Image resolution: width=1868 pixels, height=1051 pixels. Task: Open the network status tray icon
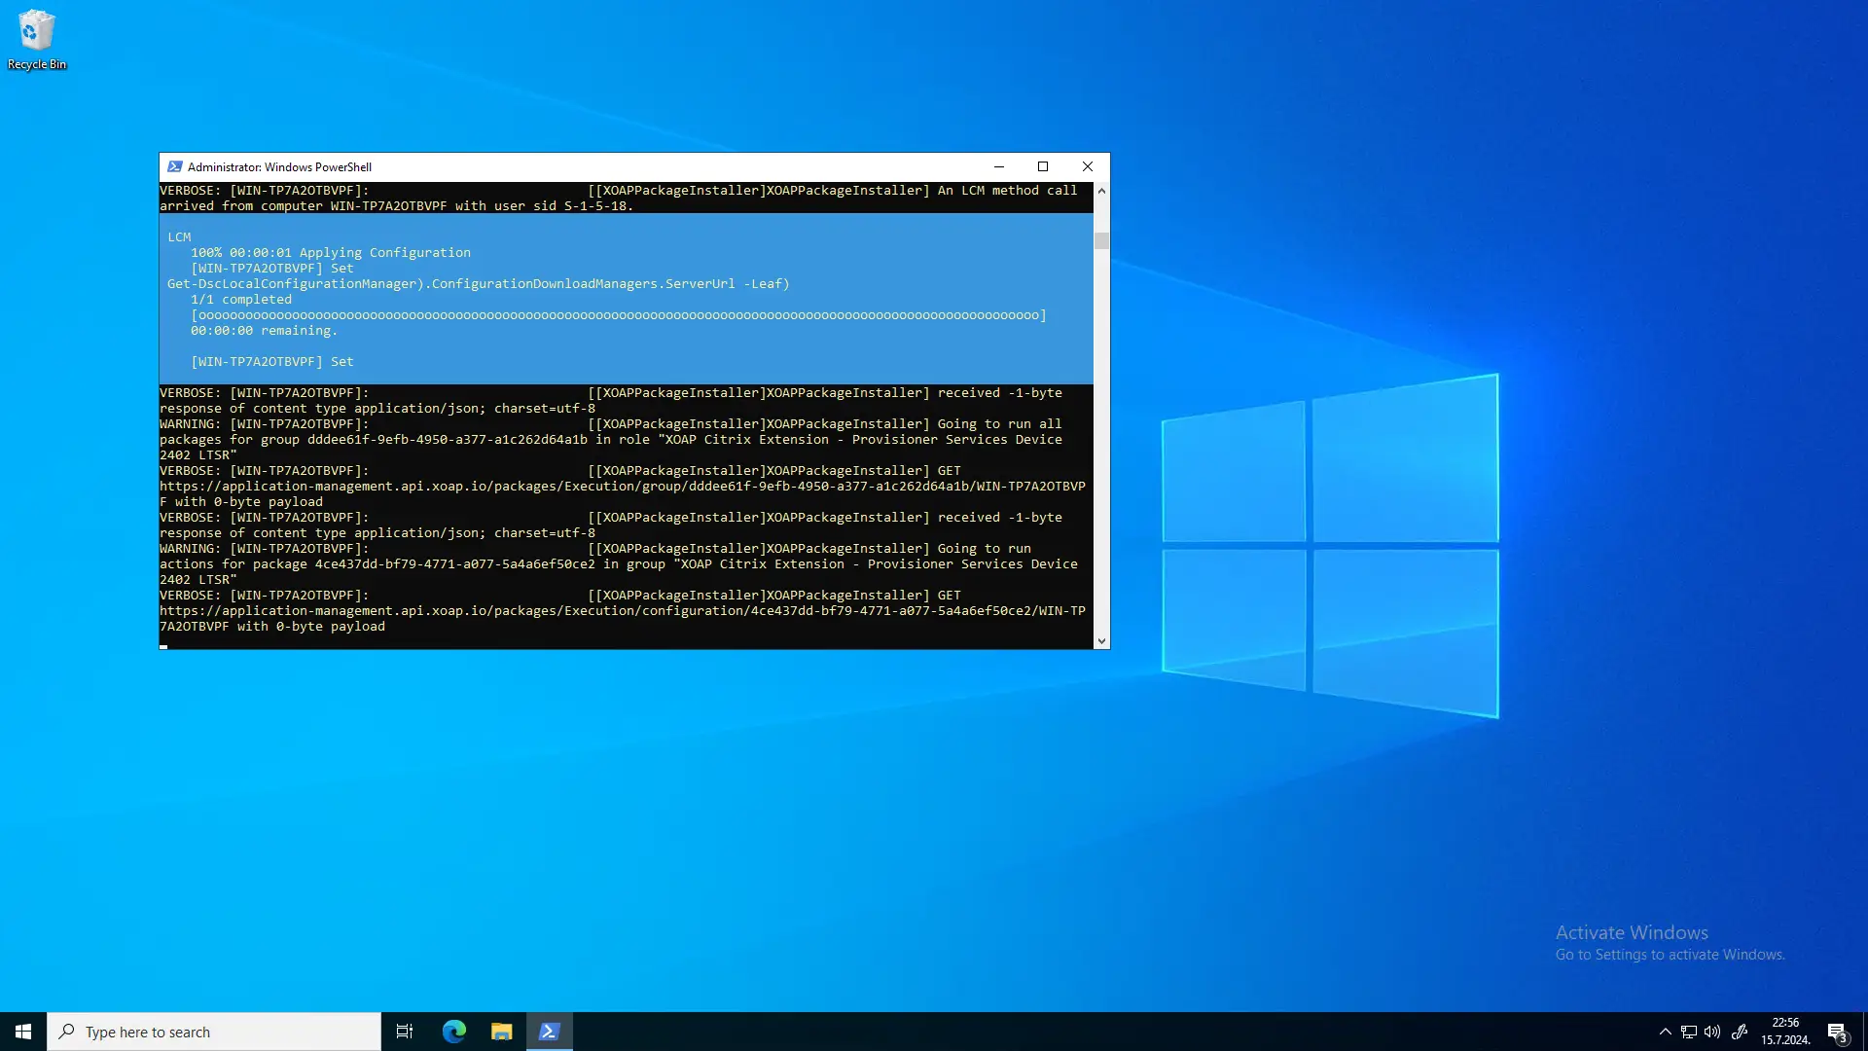(1689, 1032)
